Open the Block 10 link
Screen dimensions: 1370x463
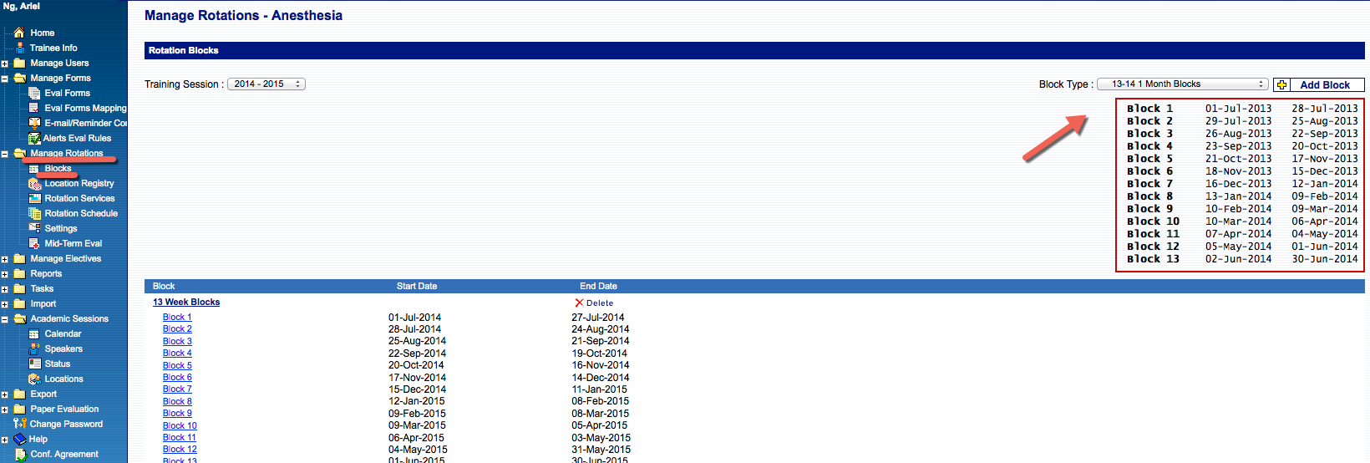[180, 425]
